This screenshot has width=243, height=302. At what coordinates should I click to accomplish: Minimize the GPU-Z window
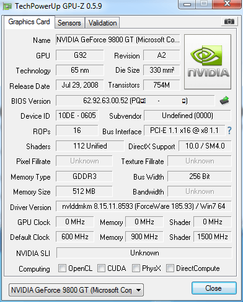pos(187,4)
